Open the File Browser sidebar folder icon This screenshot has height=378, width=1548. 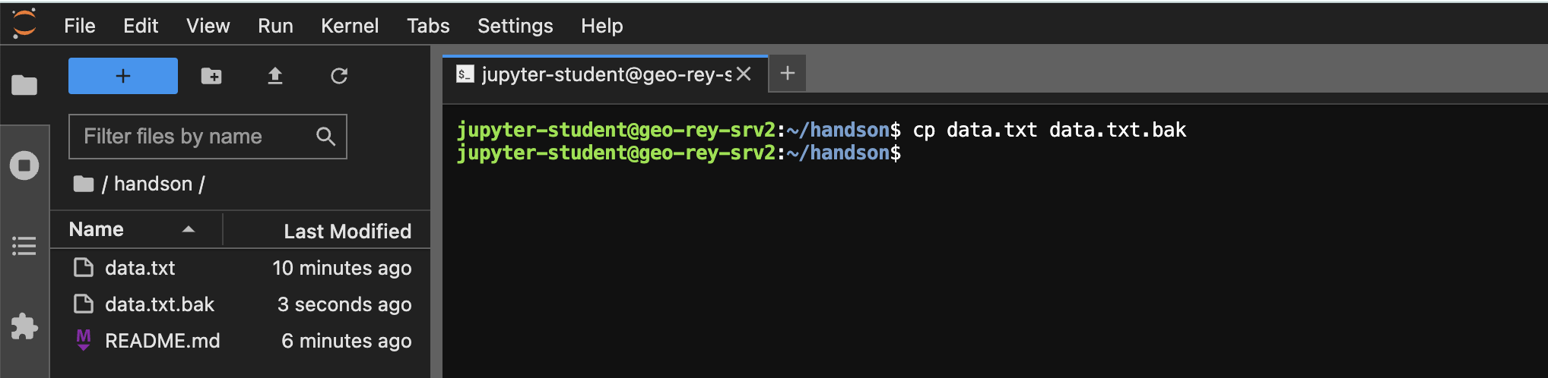click(24, 85)
